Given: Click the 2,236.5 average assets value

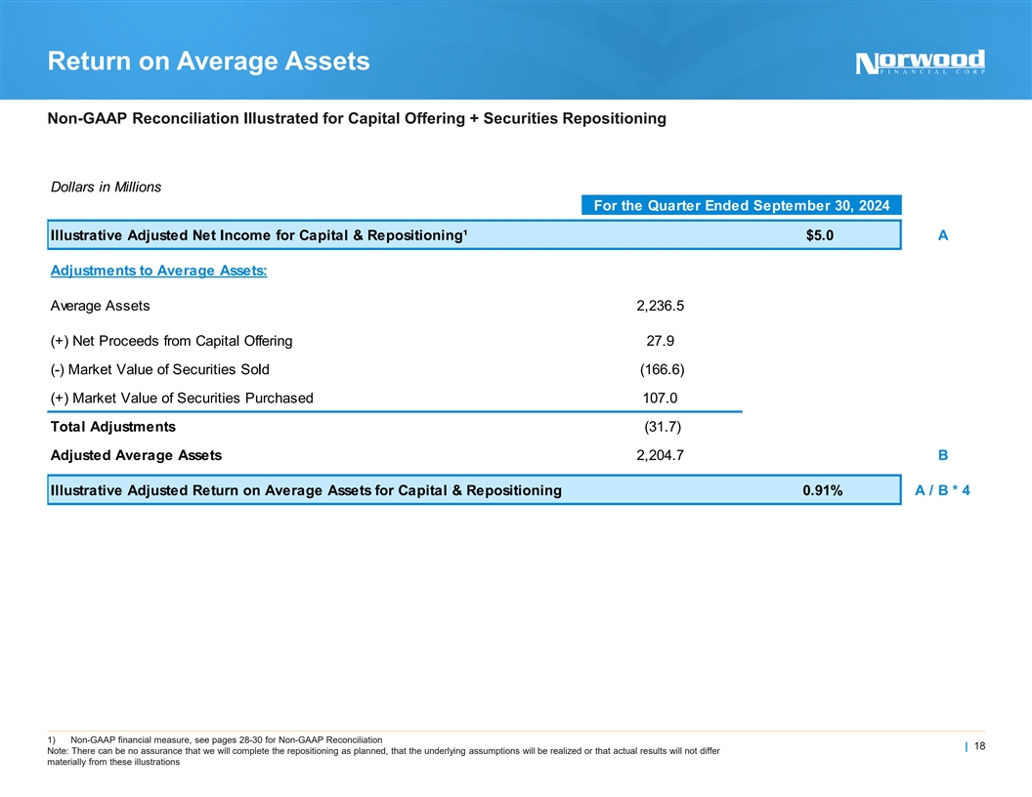Looking at the screenshot, I should click(660, 306).
